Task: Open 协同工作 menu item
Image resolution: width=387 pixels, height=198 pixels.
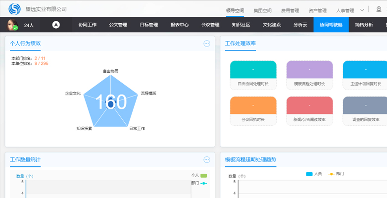Action: pos(88,25)
